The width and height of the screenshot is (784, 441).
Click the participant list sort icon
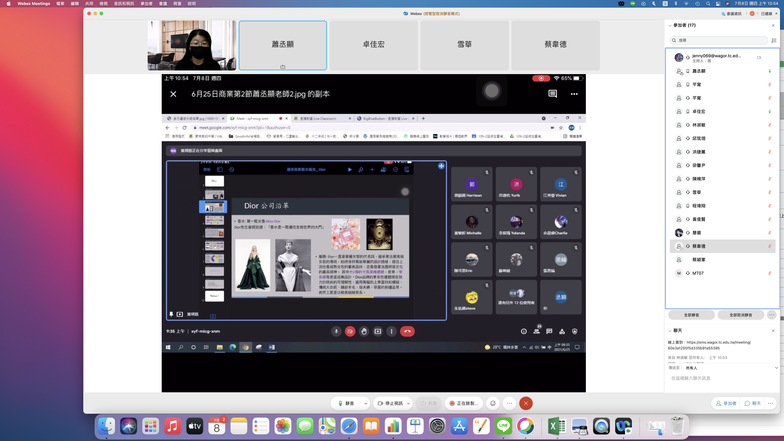click(x=774, y=40)
